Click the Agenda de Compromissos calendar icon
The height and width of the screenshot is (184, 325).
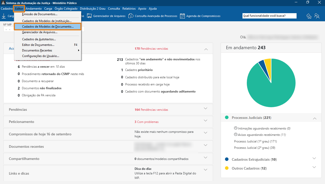click(x=182, y=16)
